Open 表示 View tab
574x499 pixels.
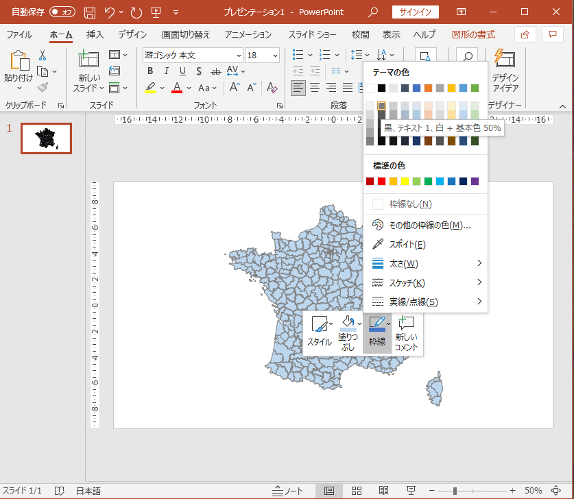[391, 34]
